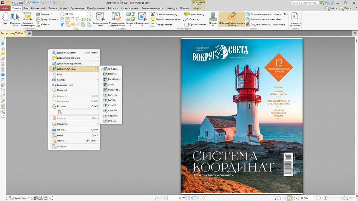Click the save icon in quick access toolbar

coord(16,3)
